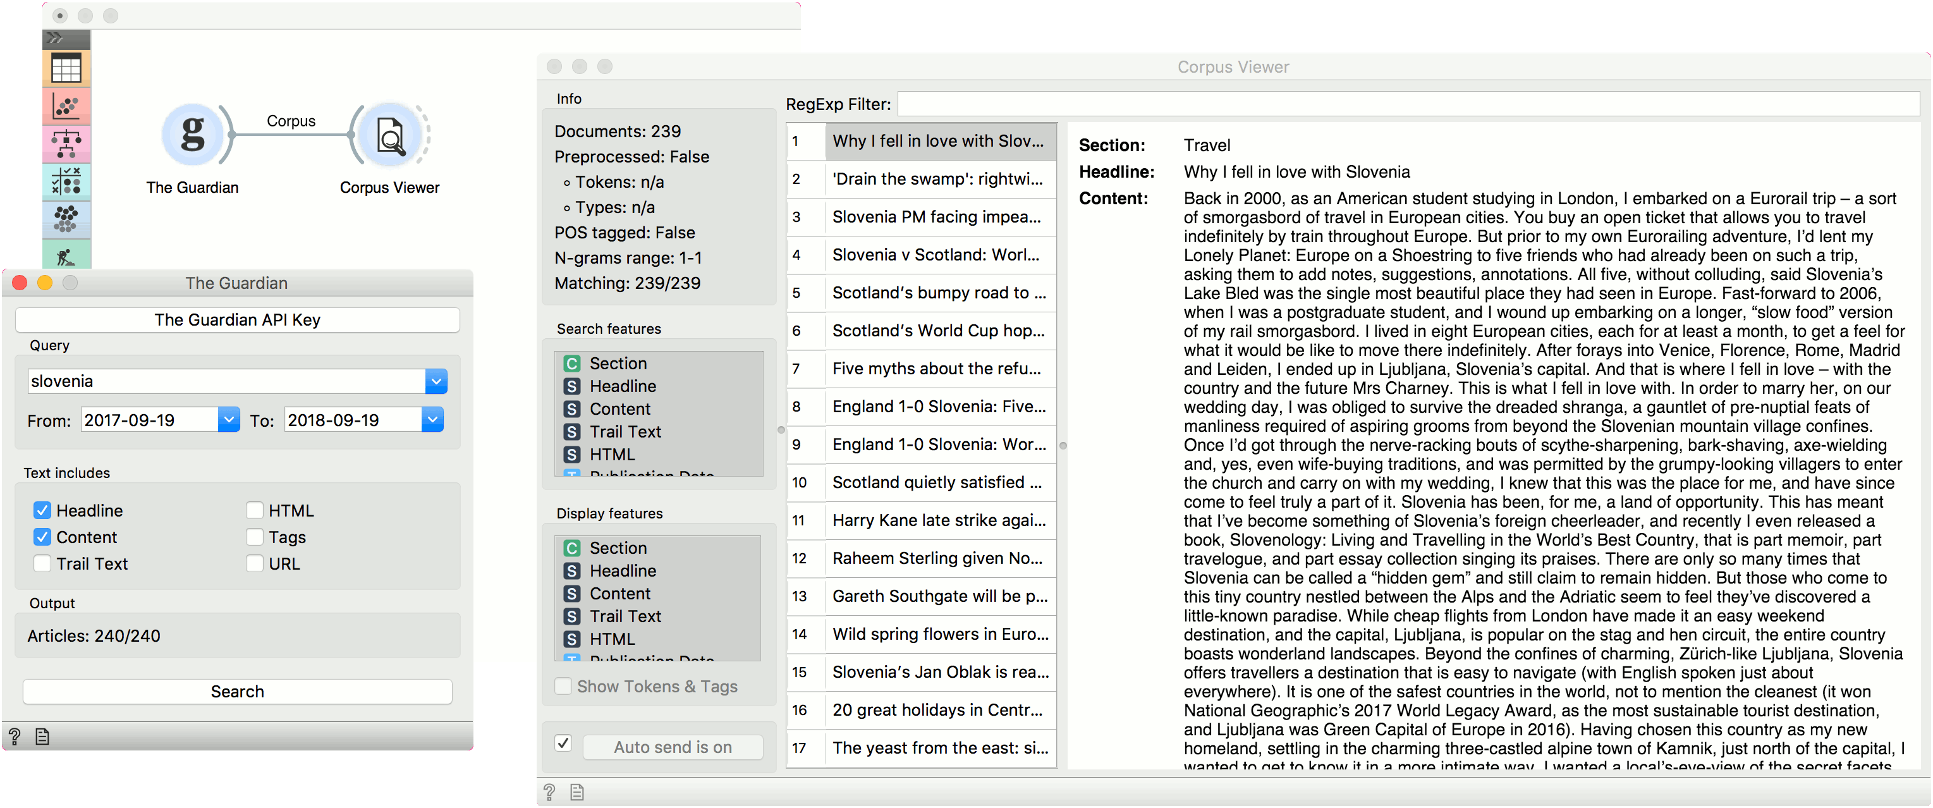This screenshot has width=1933, height=808.
Task: Select document 'England 1-0 Slovenia: Five...'
Action: 940,407
